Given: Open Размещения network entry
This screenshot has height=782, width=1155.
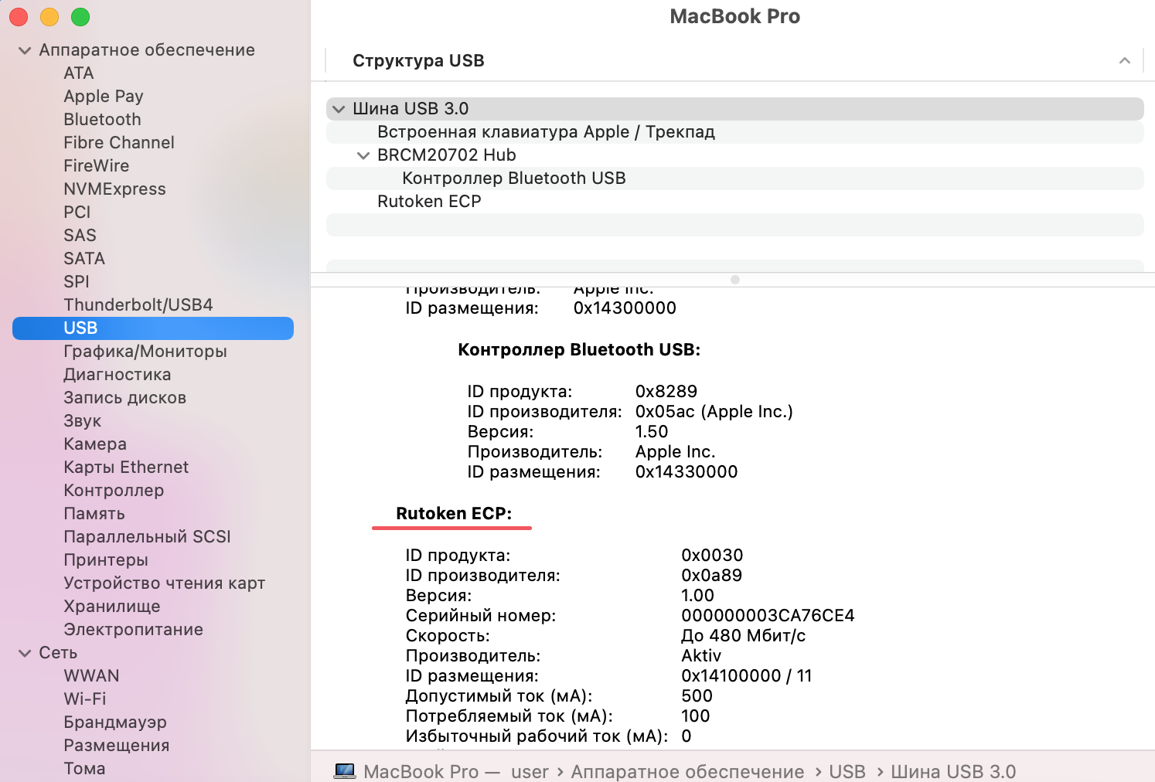Looking at the screenshot, I should [x=117, y=746].
